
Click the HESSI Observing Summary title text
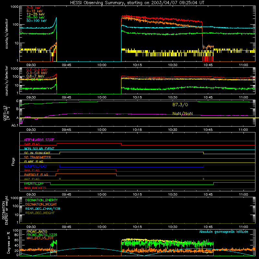coord(137,3)
